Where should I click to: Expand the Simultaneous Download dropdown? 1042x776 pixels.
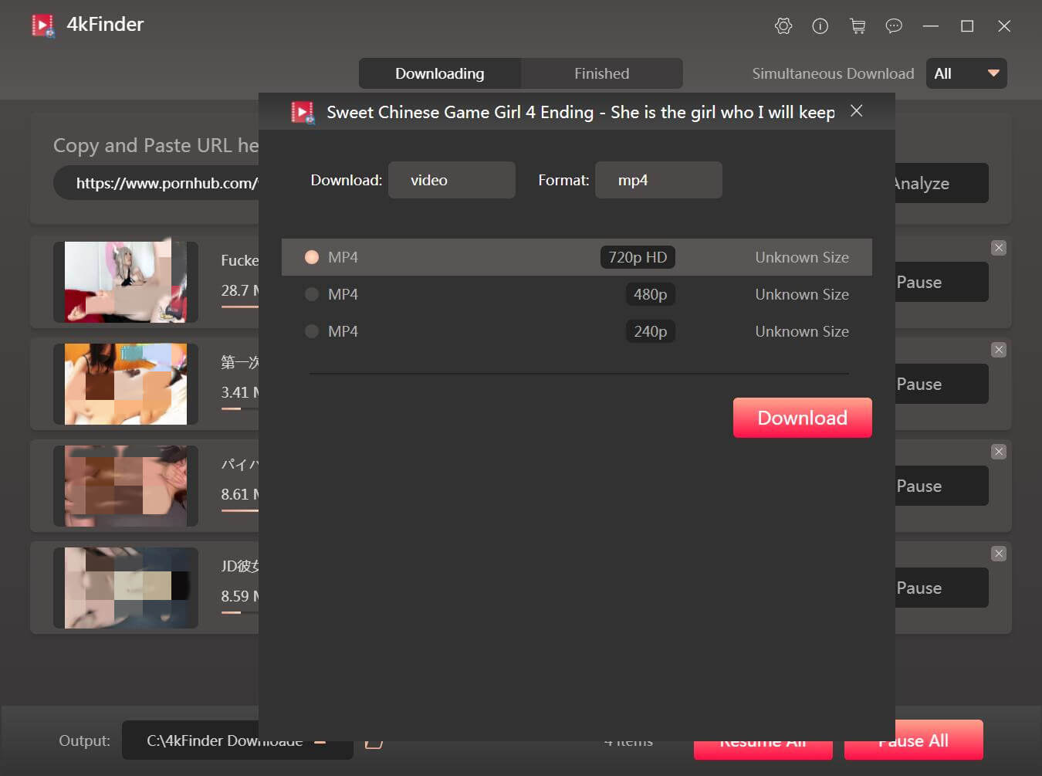click(966, 73)
